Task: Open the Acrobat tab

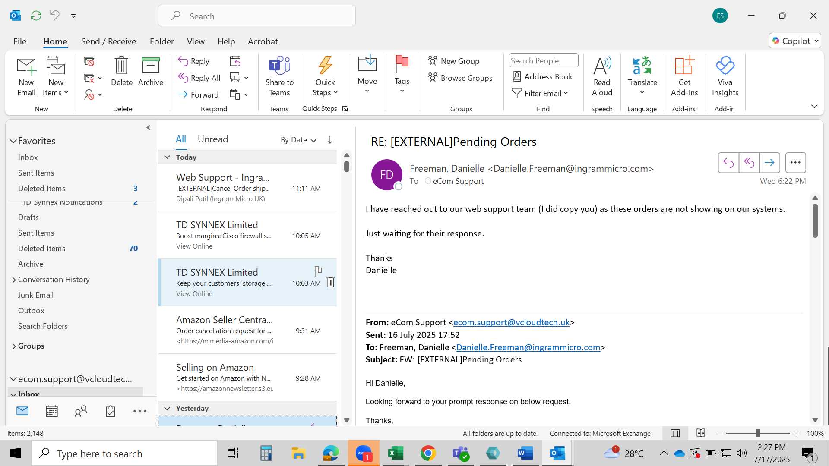Action: coord(263,41)
